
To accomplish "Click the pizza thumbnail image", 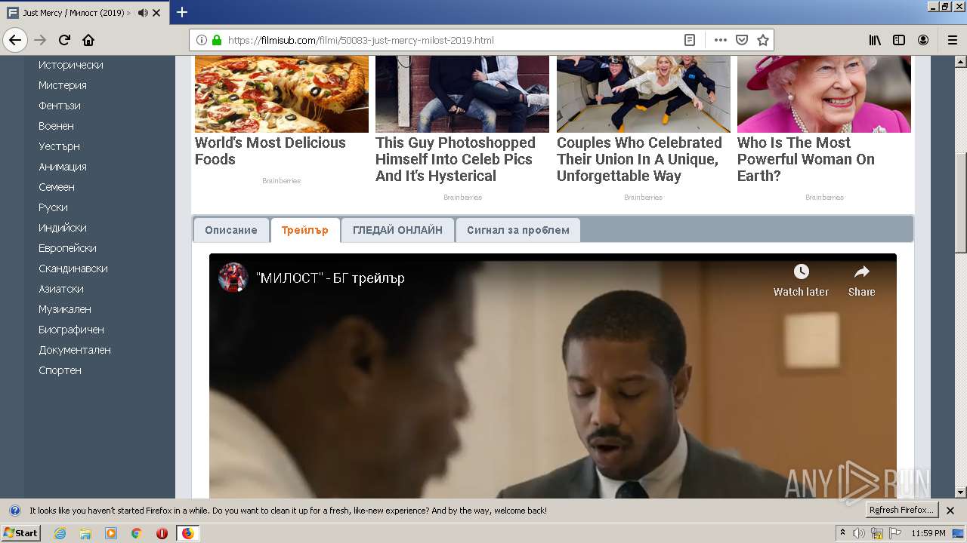I will pos(282,94).
